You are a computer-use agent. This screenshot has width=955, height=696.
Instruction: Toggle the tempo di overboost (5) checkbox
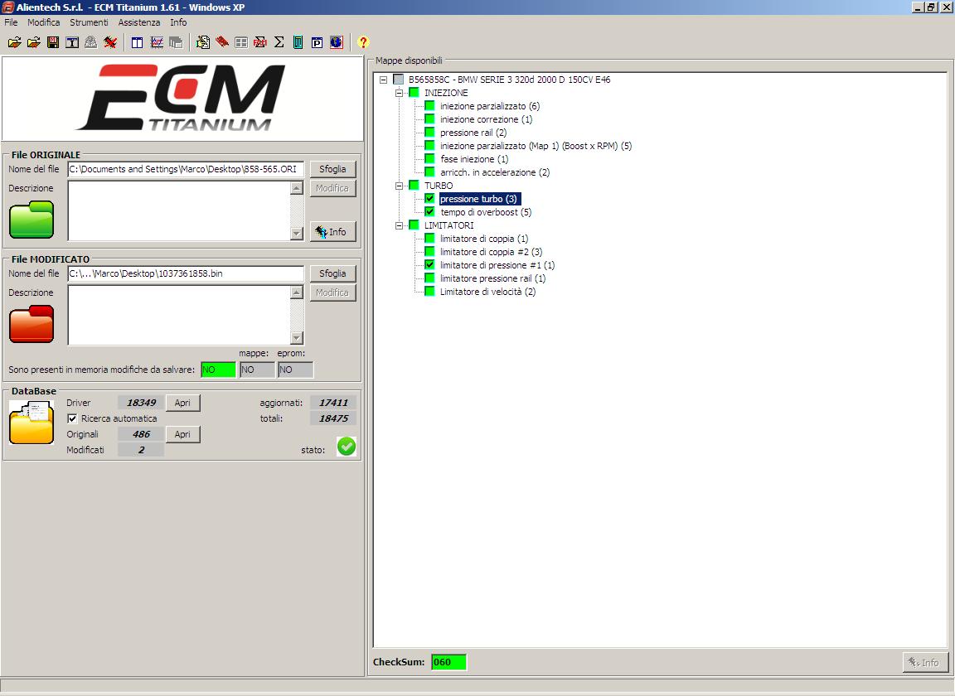pos(430,212)
